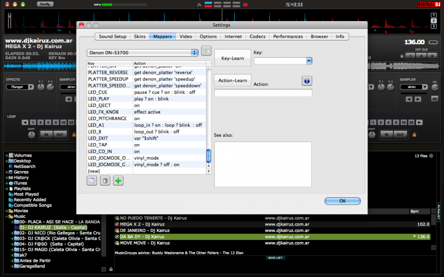Click the duplicate mapping icon
Screen dimensions: 444x277
(x=92, y=181)
